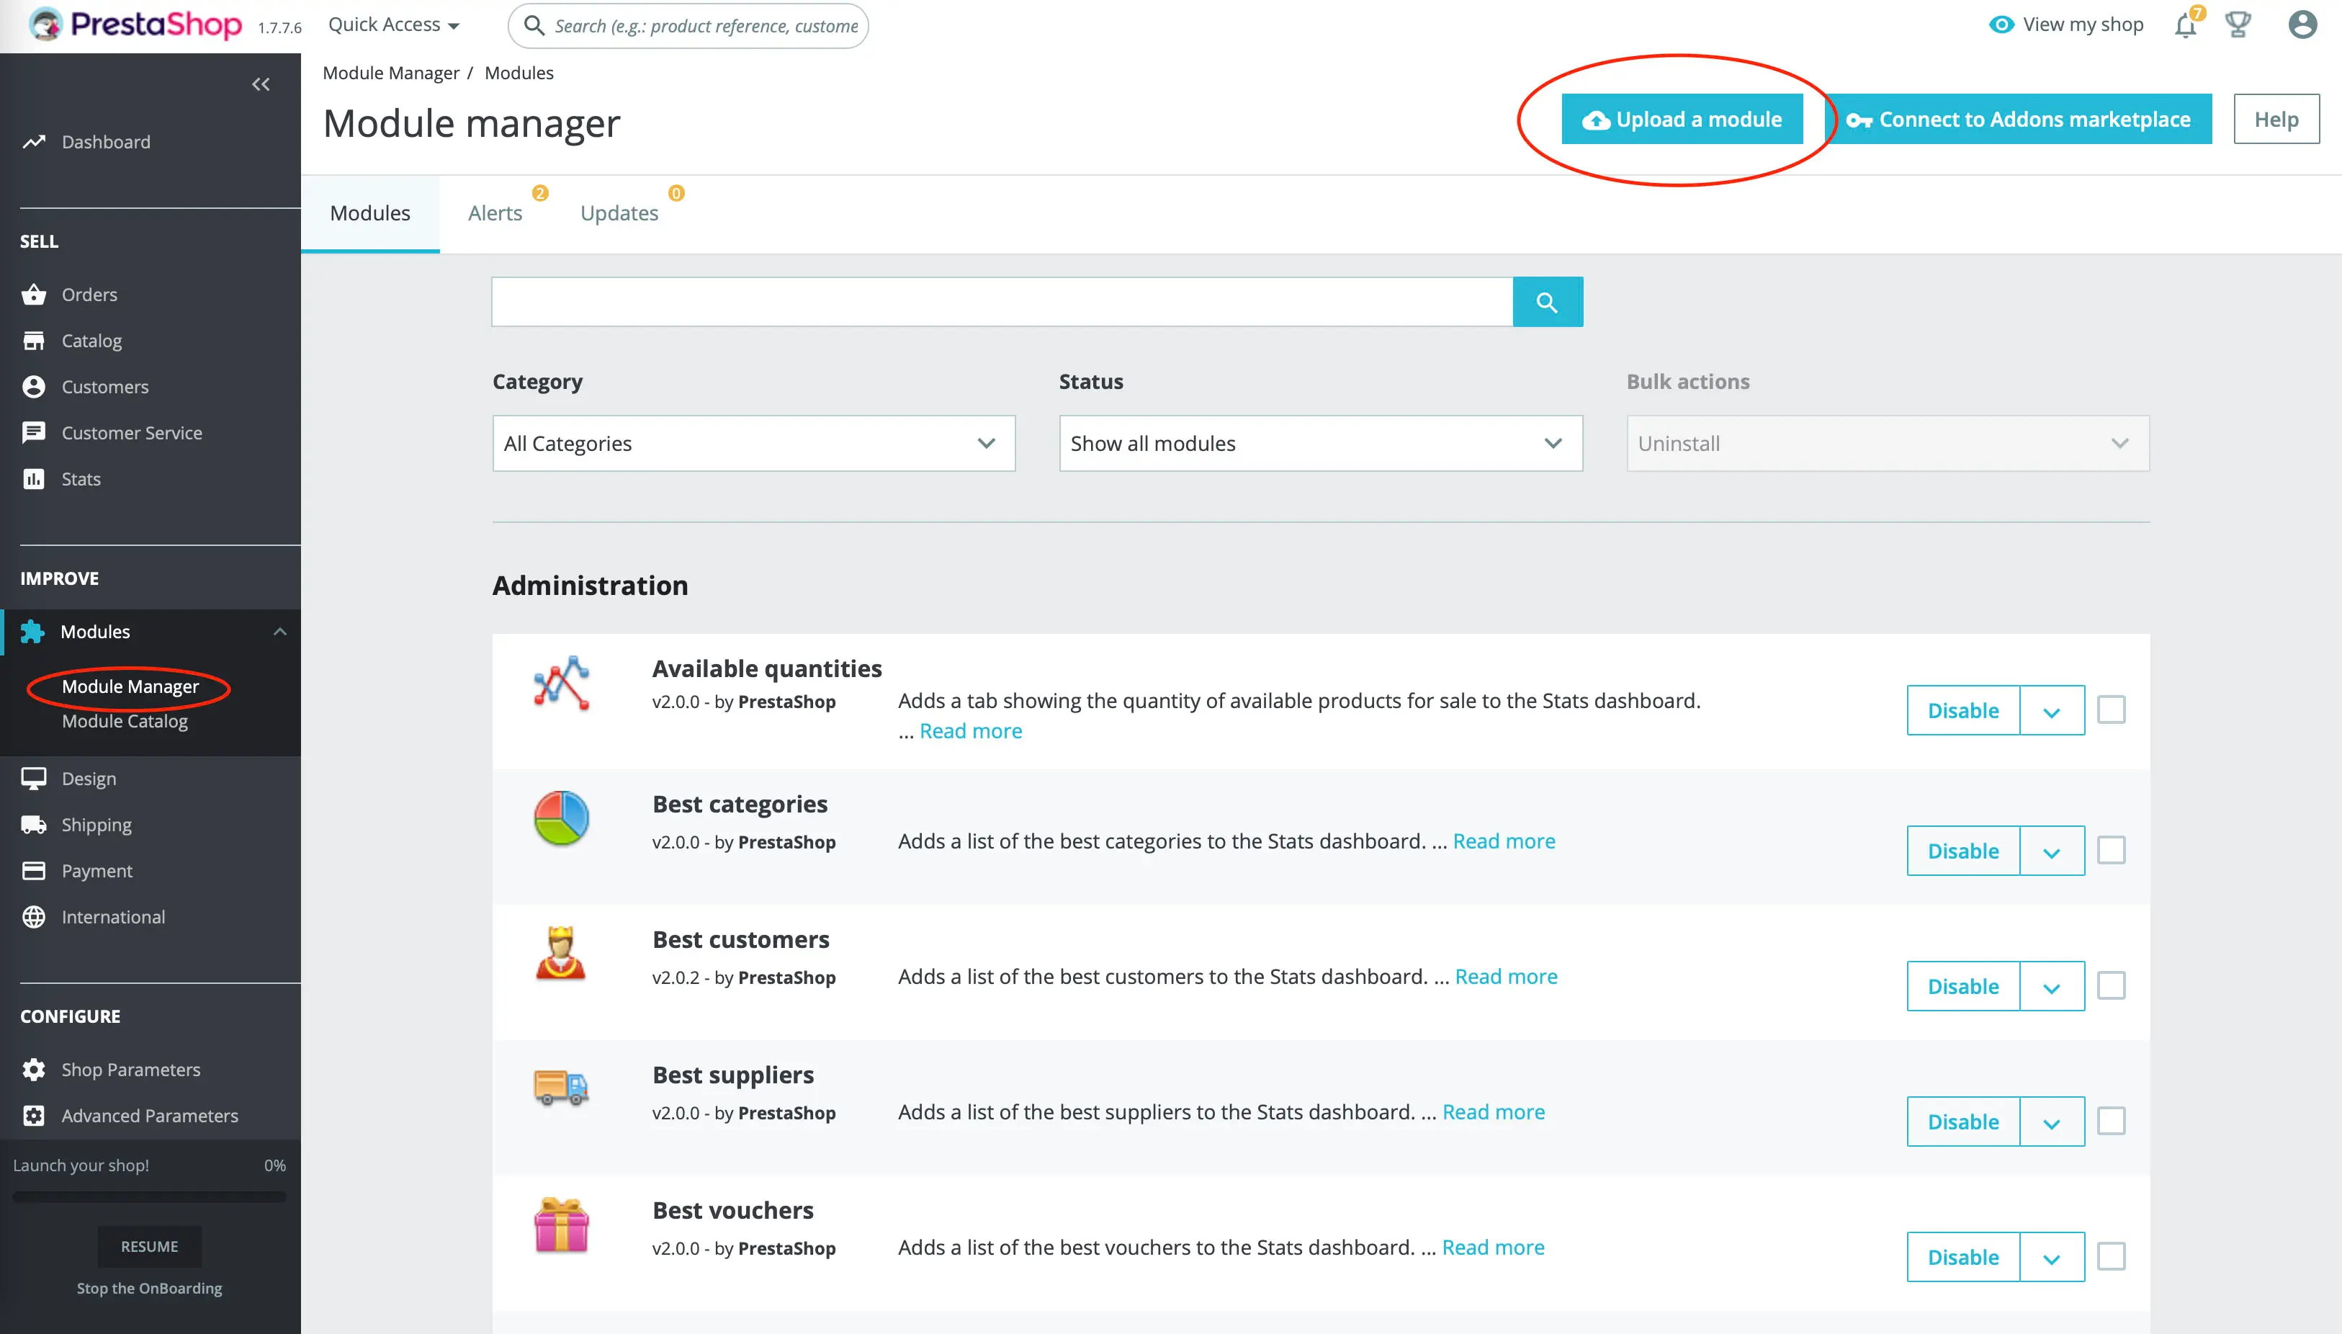This screenshot has height=1334, width=2342.
Task: Collapse the sidebar with double-chevron icon
Action: [260, 84]
